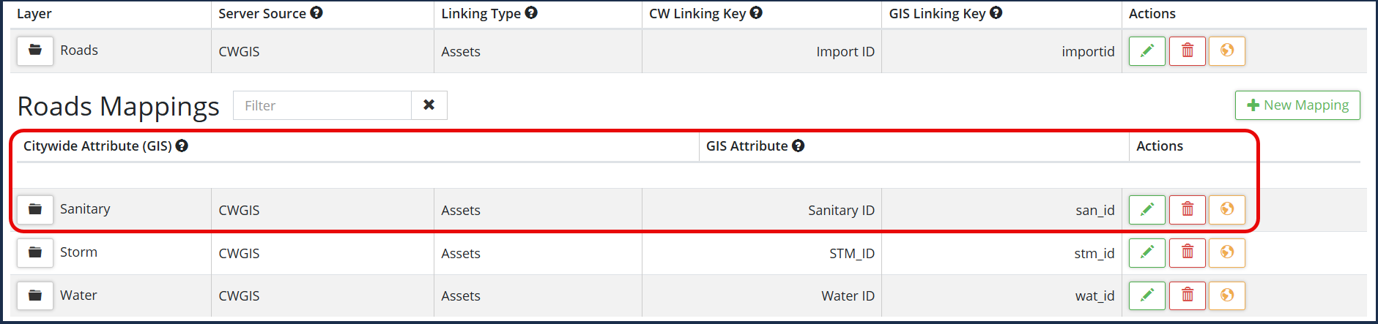This screenshot has width=1378, height=324.
Task: Show help for Linking Type column
Action: coord(531,12)
